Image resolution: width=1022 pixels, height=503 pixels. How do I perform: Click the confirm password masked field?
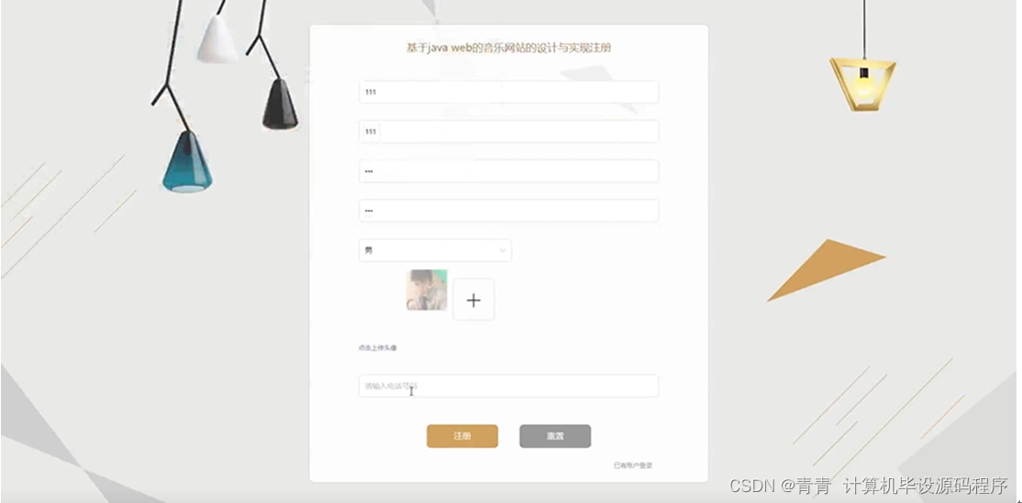508,211
